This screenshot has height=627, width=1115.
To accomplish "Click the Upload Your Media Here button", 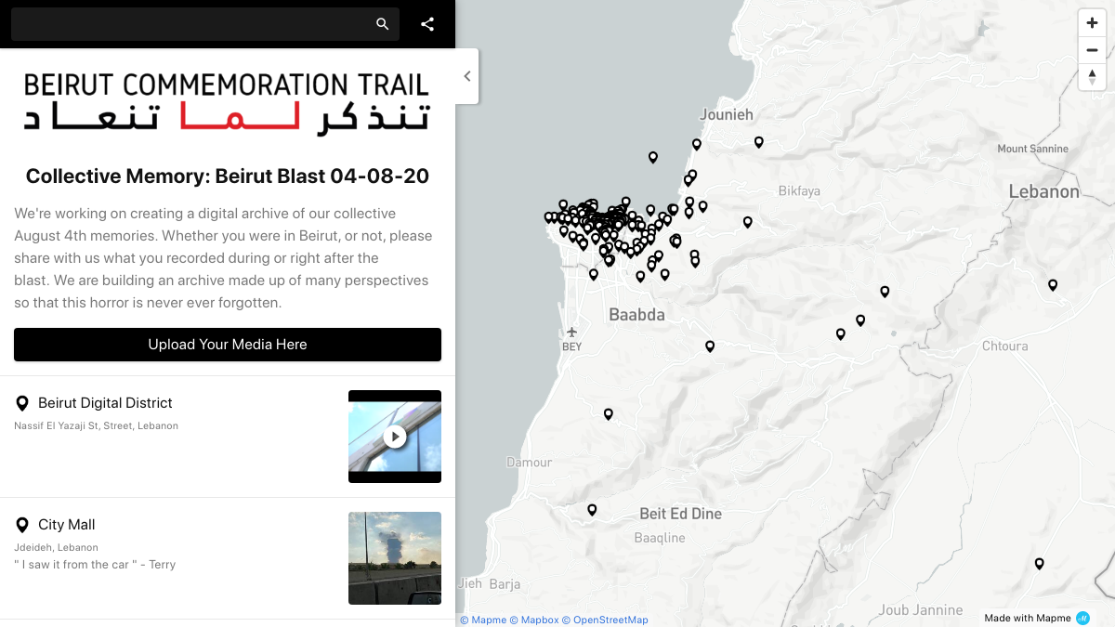I will (x=228, y=345).
